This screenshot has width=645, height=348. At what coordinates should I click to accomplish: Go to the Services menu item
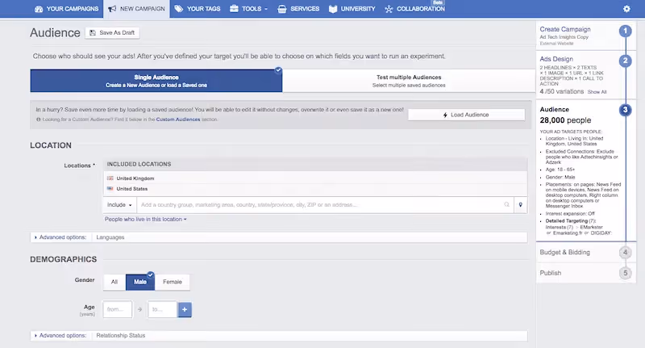pos(298,9)
